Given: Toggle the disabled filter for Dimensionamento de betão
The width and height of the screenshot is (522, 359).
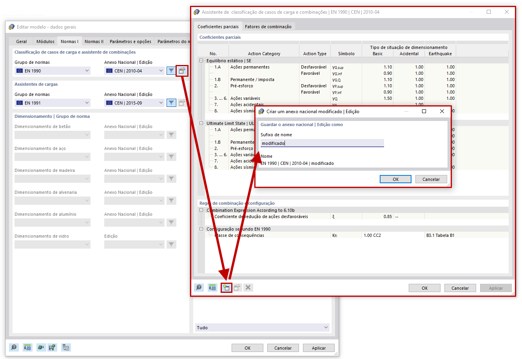Looking at the screenshot, I should pos(171,135).
